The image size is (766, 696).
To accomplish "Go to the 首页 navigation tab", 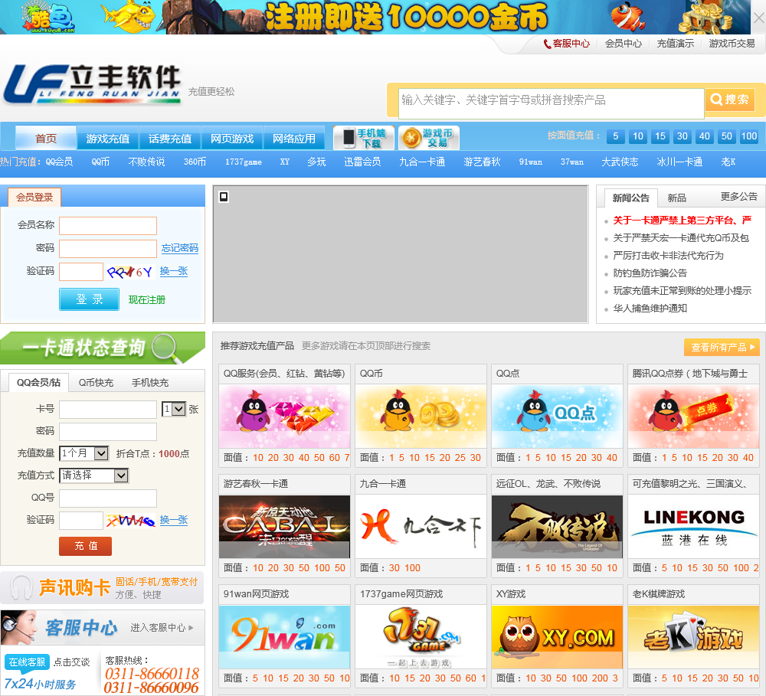I will [46, 139].
